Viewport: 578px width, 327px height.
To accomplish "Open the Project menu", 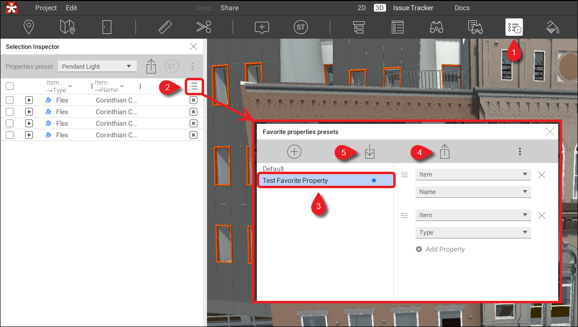I will (46, 8).
